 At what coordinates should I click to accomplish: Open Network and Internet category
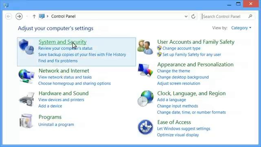pyautogui.click(x=64, y=71)
